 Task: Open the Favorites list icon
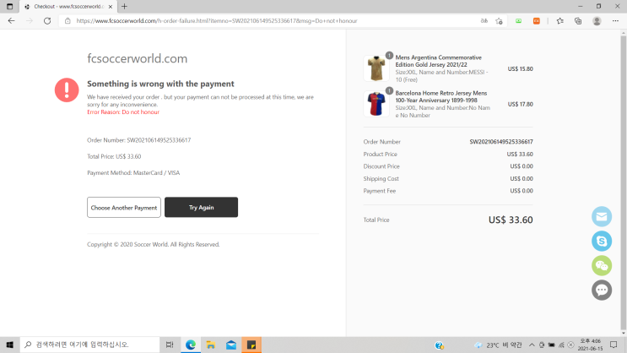pyautogui.click(x=559, y=21)
